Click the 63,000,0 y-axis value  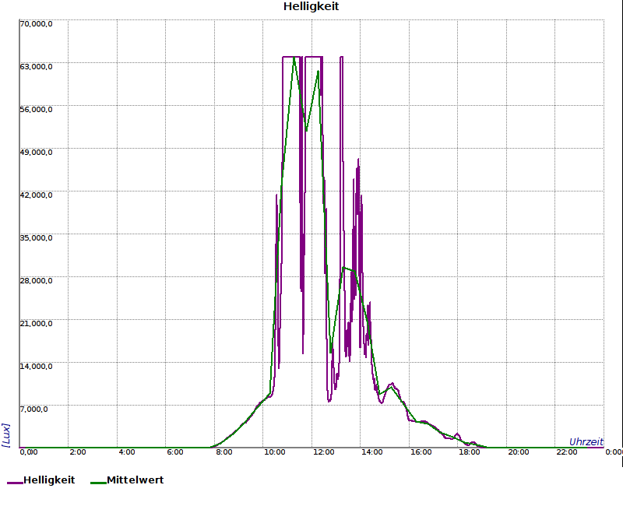point(36,67)
